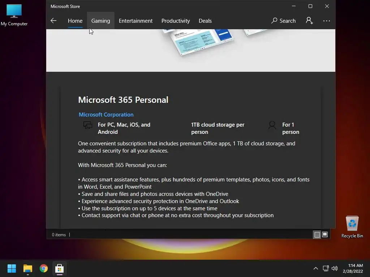370x277 pixels.
Task: Select the My Computer desktop icon
Action: pyautogui.click(x=14, y=15)
